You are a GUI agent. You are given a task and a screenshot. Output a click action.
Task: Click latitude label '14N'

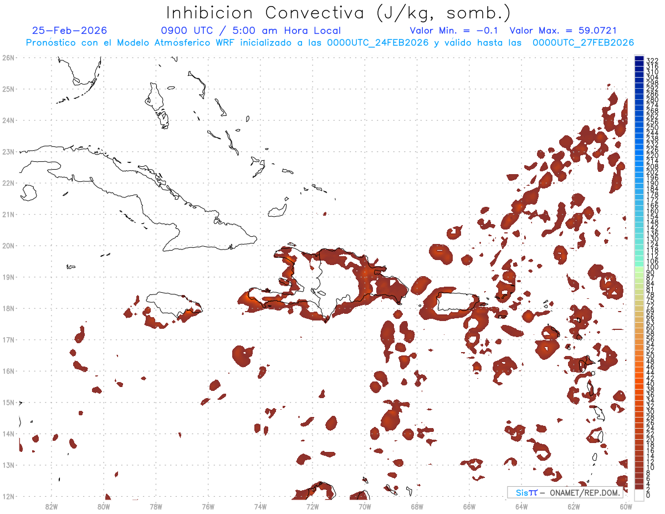tap(8, 434)
